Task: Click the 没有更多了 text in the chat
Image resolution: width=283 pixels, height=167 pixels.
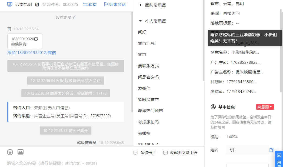Action: [x=65, y=18]
